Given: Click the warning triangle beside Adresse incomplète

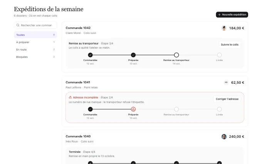Looking at the screenshot, I should (x=71, y=97).
